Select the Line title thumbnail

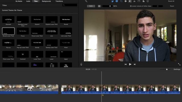pyautogui.click(x=51, y=31)
